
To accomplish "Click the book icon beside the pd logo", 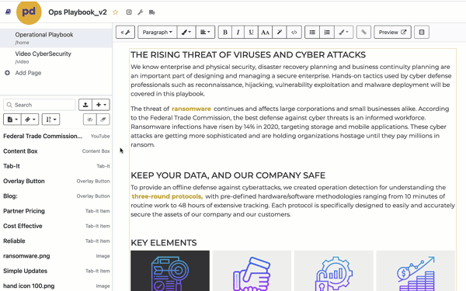I will [8, 12].
